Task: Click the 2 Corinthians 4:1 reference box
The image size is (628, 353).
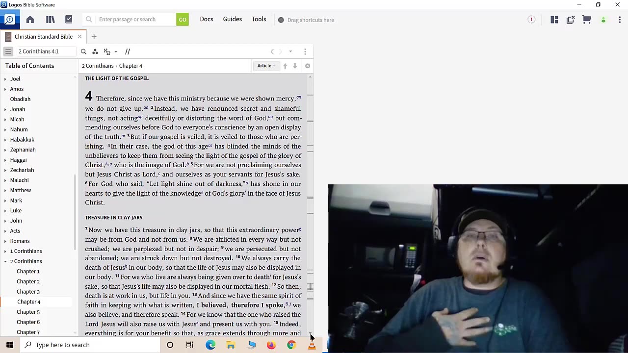Action: 47,51
